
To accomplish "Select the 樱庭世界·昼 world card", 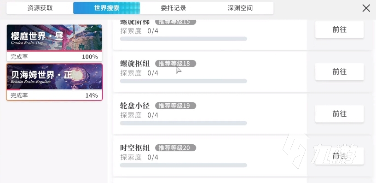I will pos(54,43).
